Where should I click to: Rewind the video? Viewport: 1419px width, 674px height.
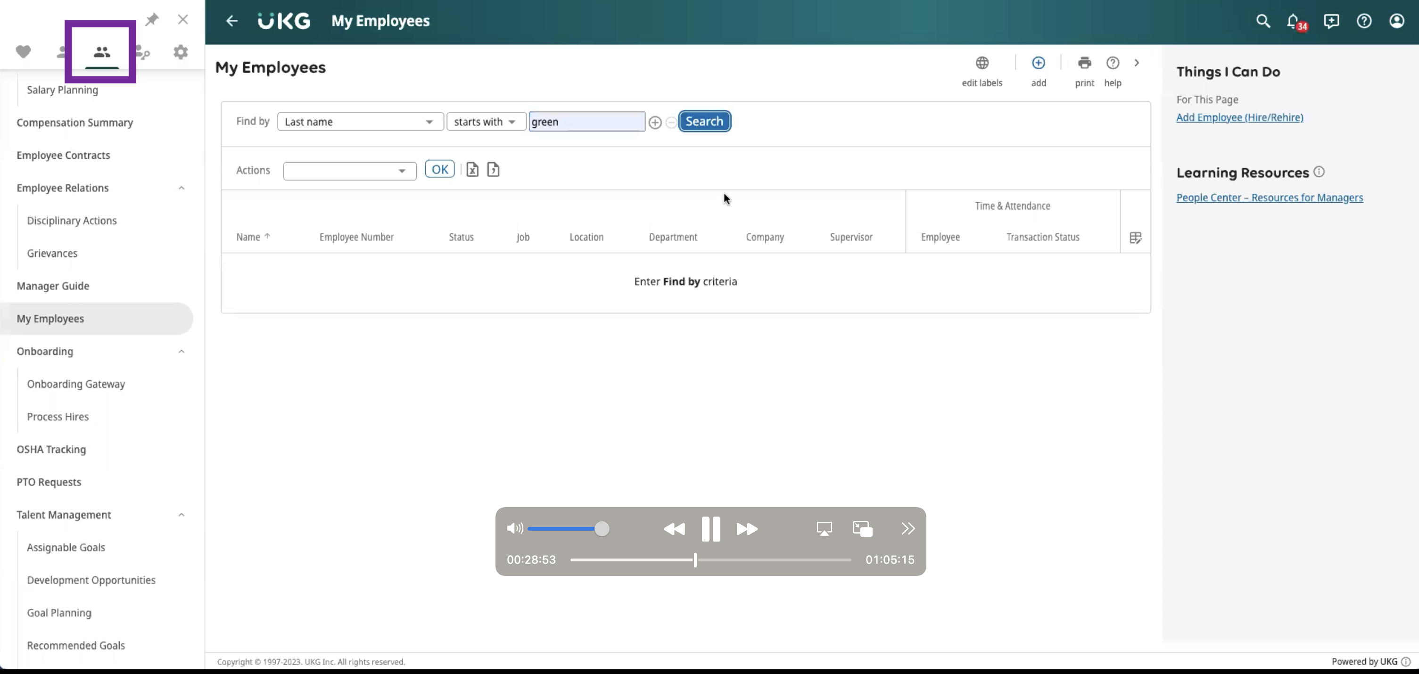(674, 529)
